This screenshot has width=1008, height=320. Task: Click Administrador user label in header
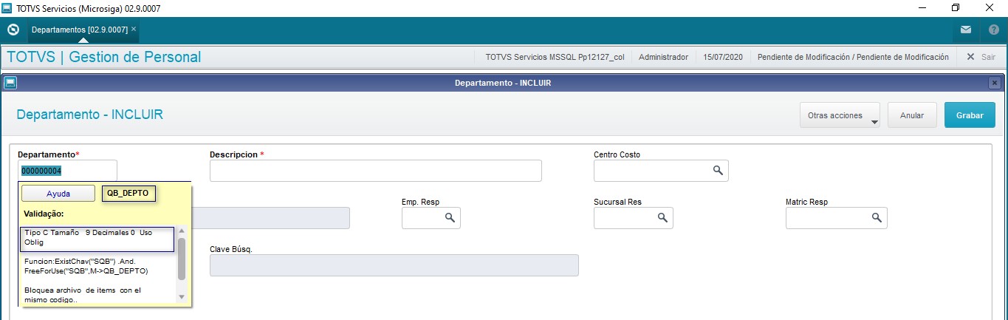(663, 57)
